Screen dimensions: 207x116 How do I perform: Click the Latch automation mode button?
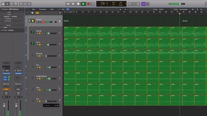[x=6, y=89]
